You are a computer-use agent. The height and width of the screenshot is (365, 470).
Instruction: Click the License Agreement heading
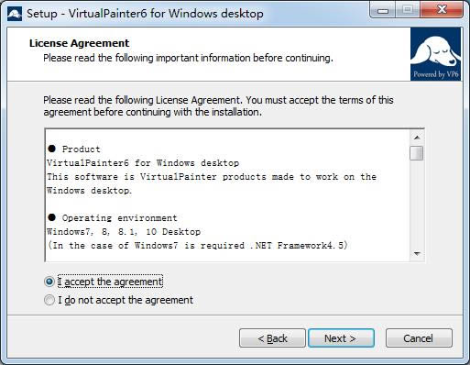79,43
